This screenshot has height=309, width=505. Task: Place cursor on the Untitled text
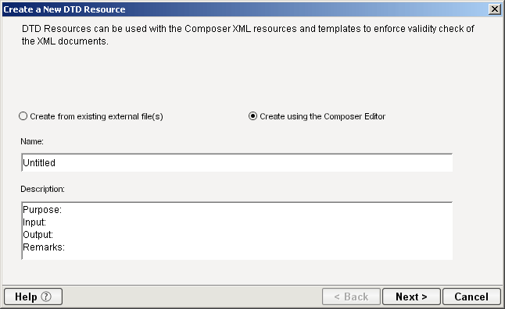[39, 163]
